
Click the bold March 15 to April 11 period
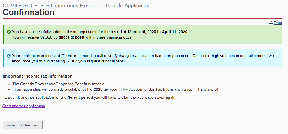click(157, 32)
